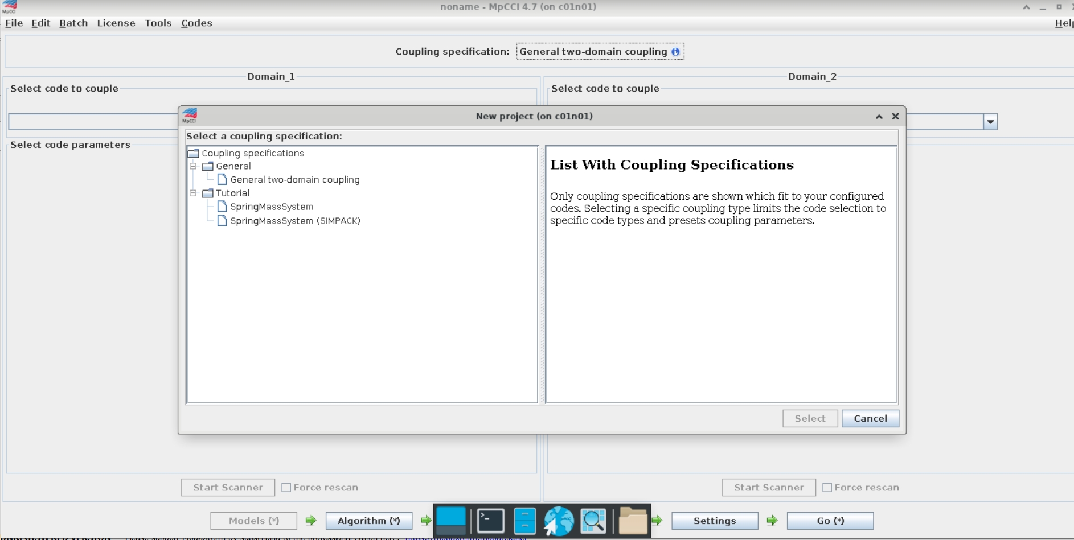Open the file cabinet manager in dock

coord(524,521)
